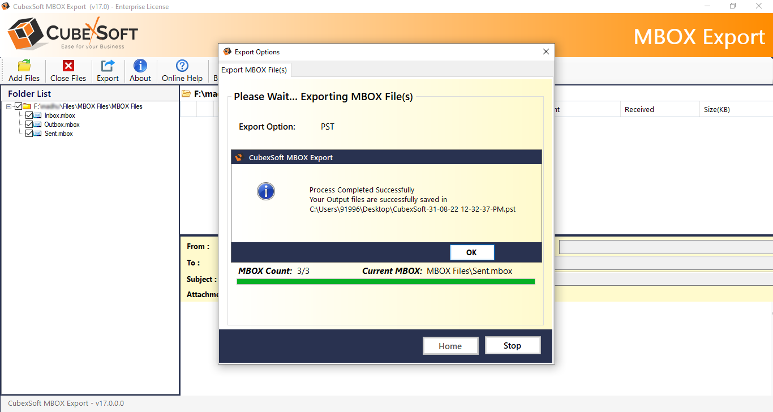Stop the export process
Viewport: 773px width, 412px height.
point(512,345)
